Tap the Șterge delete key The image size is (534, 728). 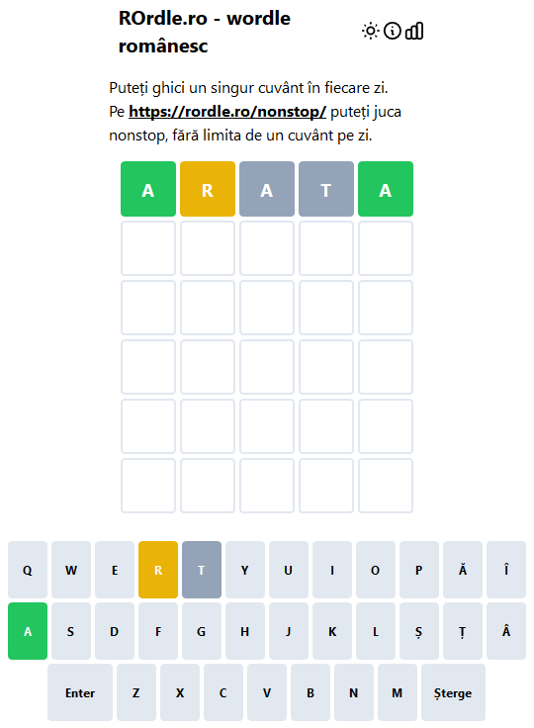point(453,692)
